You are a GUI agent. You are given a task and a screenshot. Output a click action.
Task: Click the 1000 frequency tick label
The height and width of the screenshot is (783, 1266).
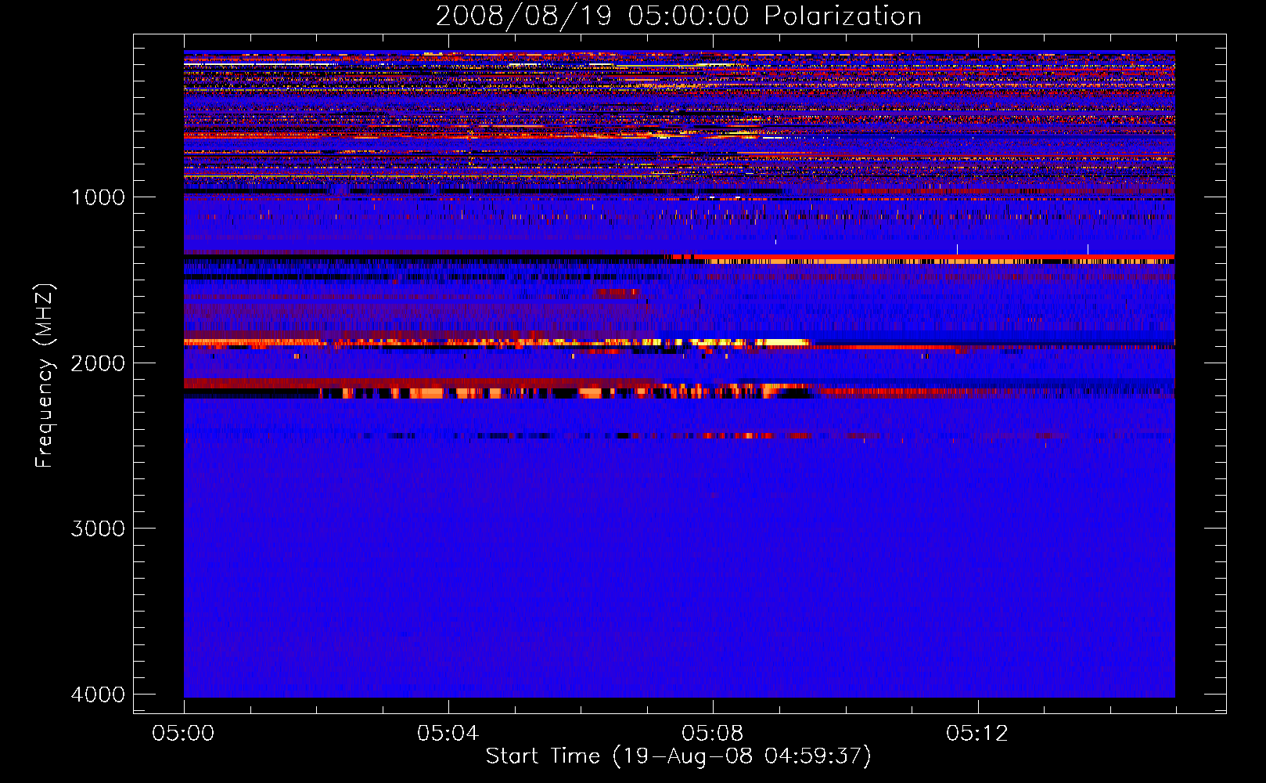(x=99, y=197)
